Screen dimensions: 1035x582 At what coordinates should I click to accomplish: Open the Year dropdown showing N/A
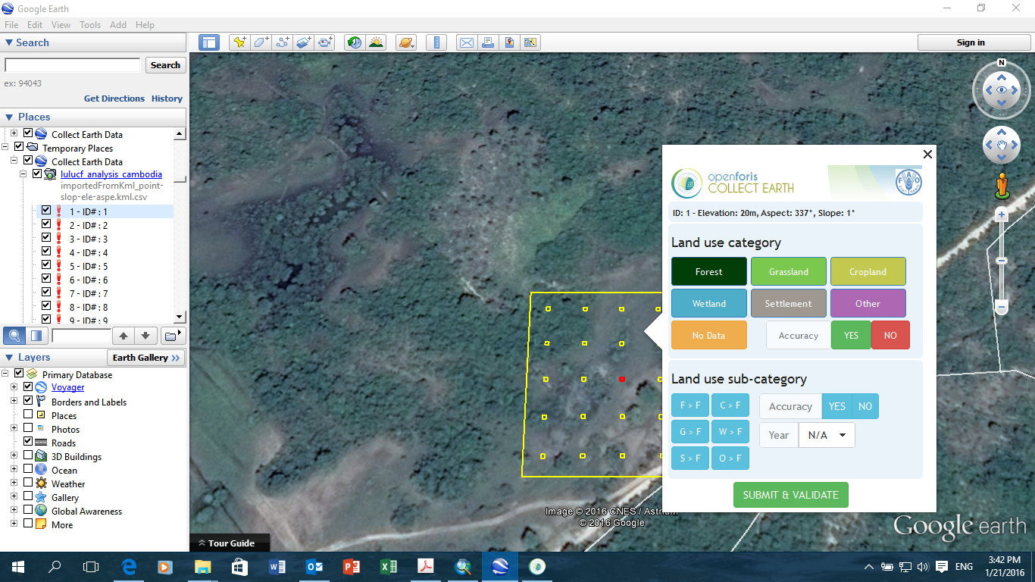(x=826, y=435)
